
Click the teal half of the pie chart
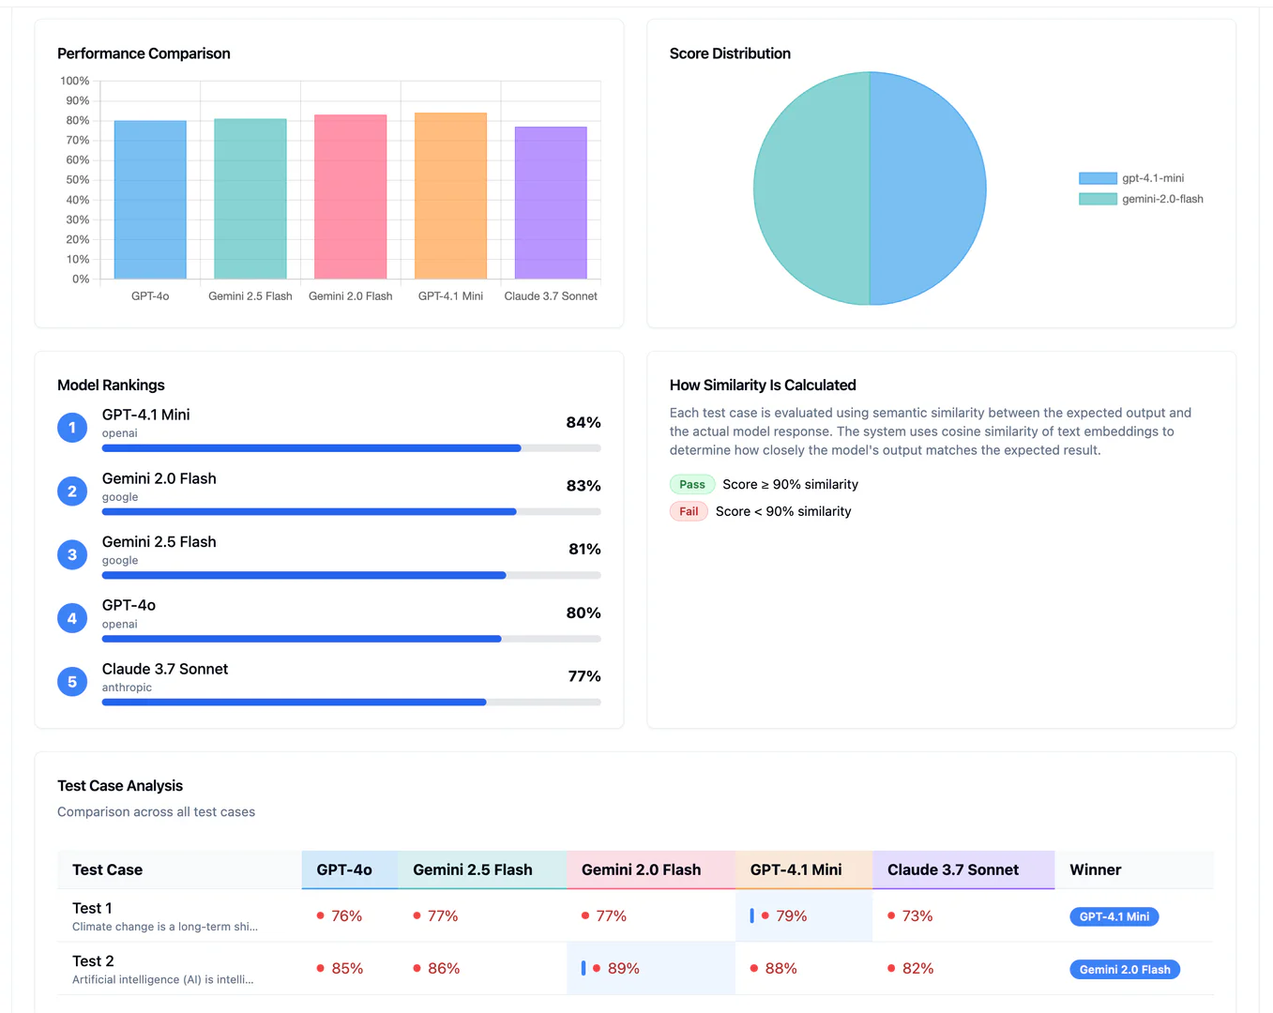pos(811,189)
